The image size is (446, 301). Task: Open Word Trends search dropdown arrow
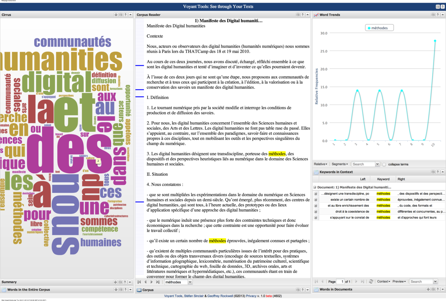(378, 164)
